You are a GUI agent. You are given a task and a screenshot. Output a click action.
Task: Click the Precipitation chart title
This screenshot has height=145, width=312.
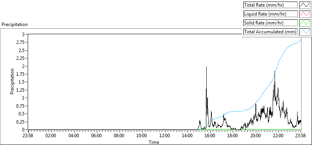[14, 24]
